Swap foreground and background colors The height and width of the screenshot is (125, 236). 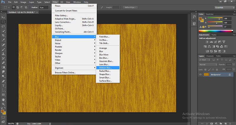click(5, 108)
